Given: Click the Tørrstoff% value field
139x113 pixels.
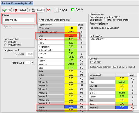Looking at the screenshot, I should tap(29, 54).
